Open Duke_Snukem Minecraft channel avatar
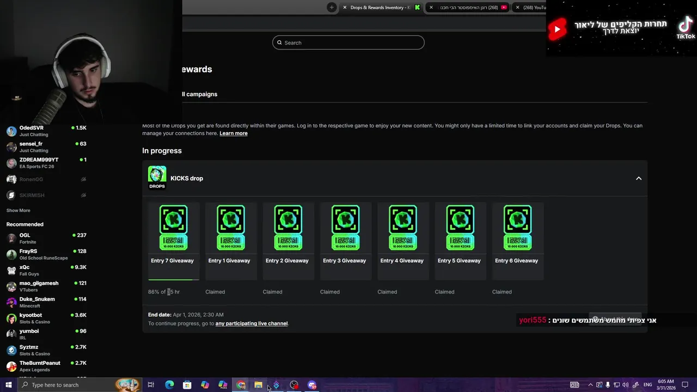Viewport: 697px width, 392px height. (x=11, y=302)
